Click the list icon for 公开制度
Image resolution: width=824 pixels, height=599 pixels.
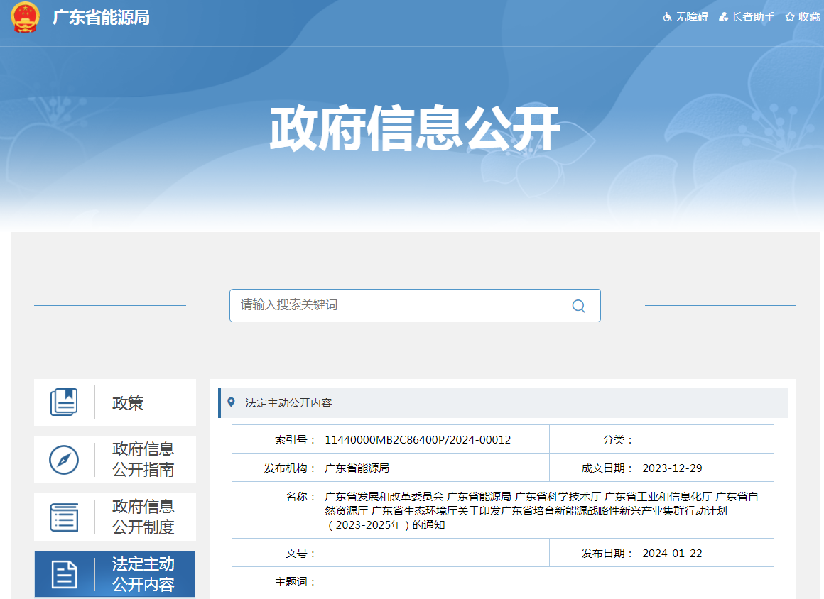coord(64,517)
